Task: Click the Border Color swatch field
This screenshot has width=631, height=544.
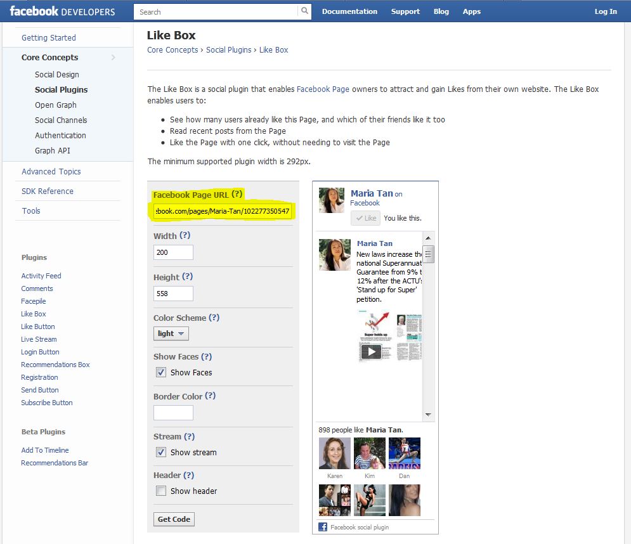Action: click(173, 412)
